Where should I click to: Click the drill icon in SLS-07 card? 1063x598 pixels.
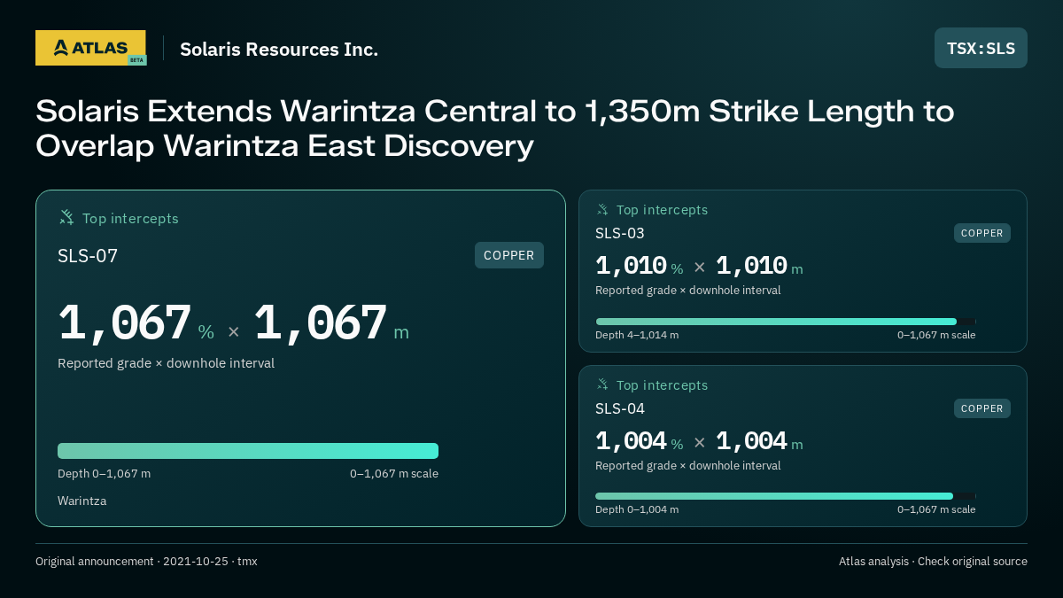pos(66,217)
